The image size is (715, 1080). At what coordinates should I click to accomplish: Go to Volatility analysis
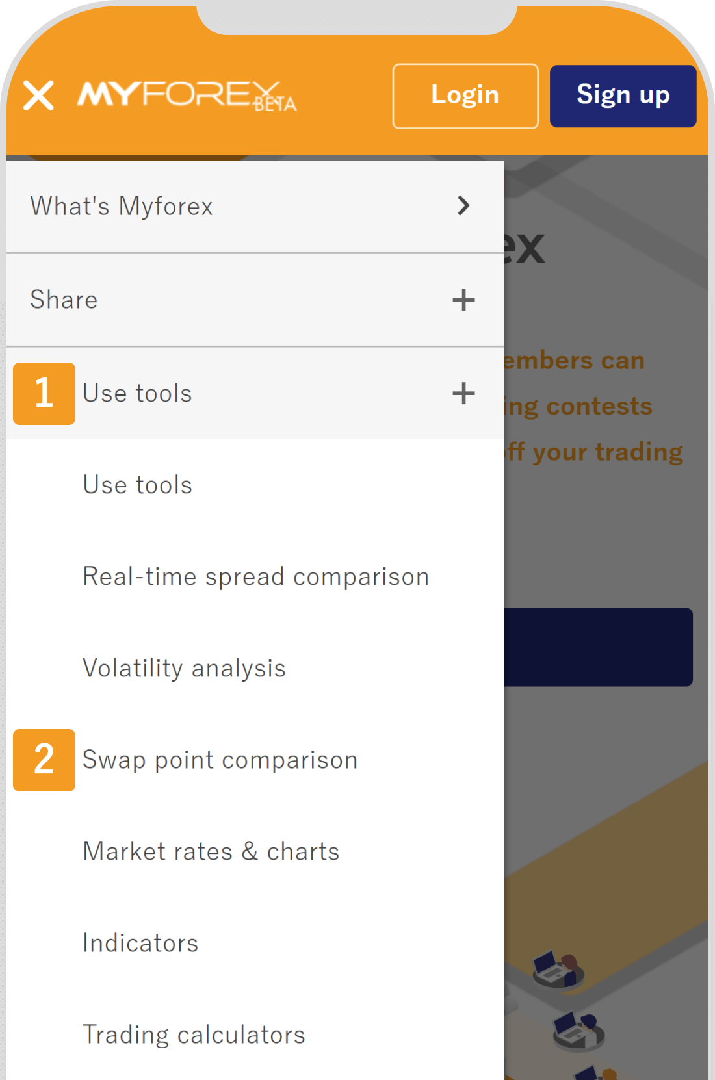(x=185, y=668)
